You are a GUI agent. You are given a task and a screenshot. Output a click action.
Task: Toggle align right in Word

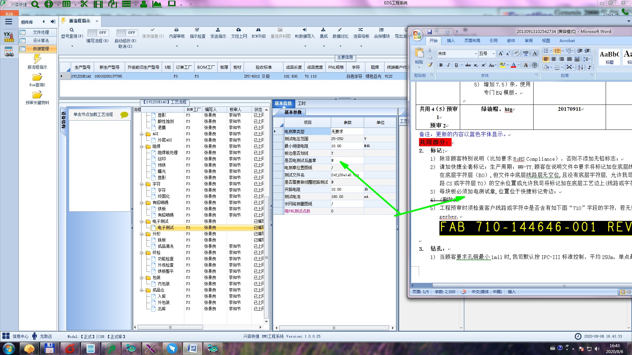click(x=562, y=59)
